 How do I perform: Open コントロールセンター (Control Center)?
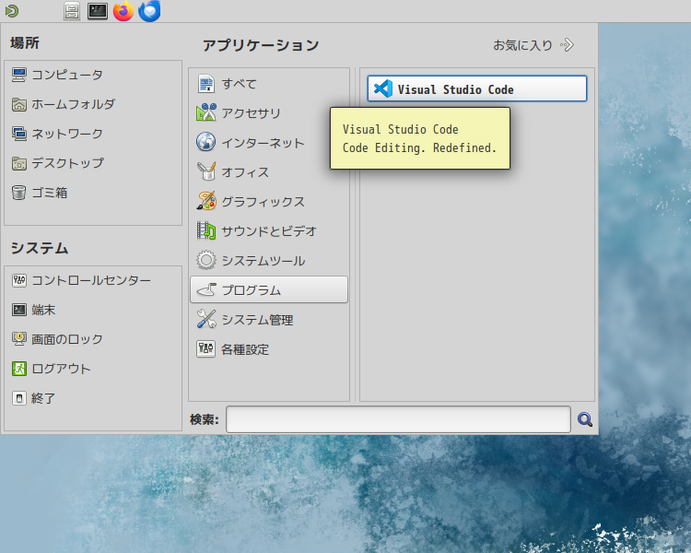click(x=93, y=280)
